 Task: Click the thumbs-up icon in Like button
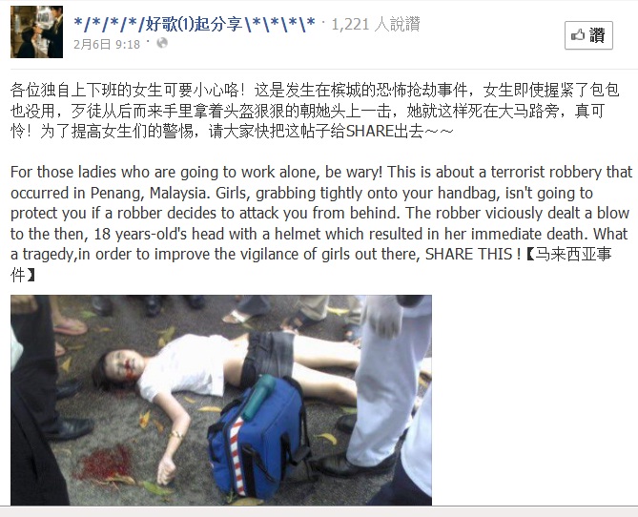point(577,35)
